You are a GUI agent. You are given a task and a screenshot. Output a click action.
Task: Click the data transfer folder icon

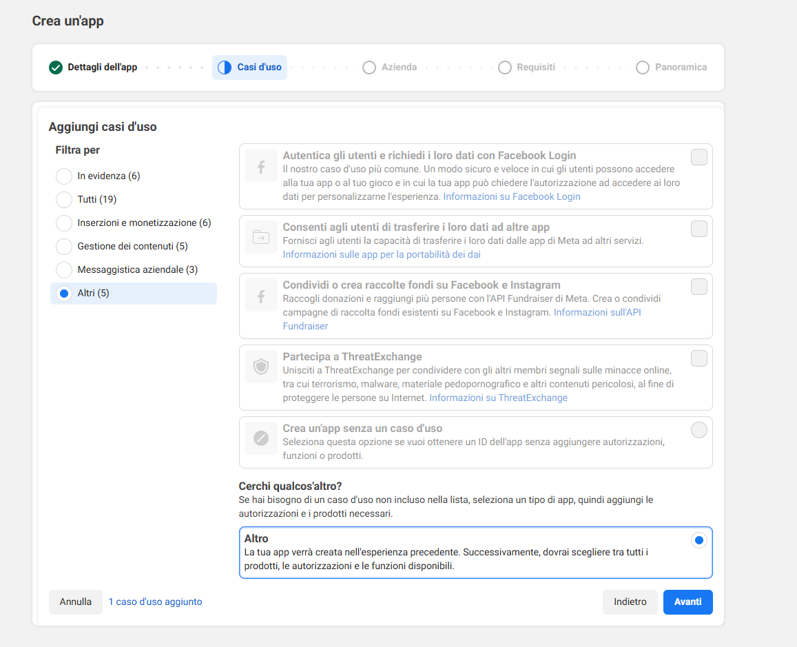pos(261,238)
